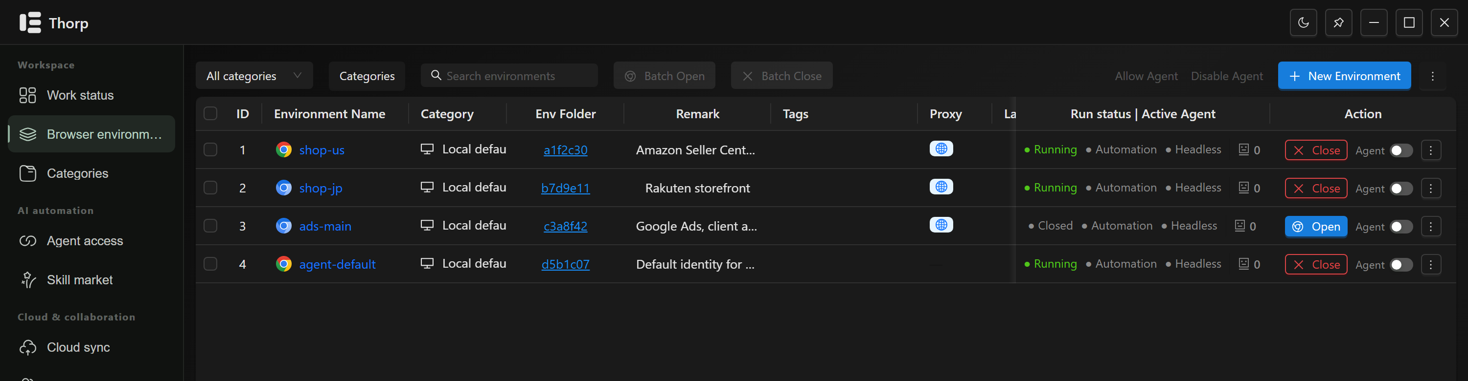Enable Agent toggle for shop-jp
This screenshot has height=381, width=1468.
1401,189
